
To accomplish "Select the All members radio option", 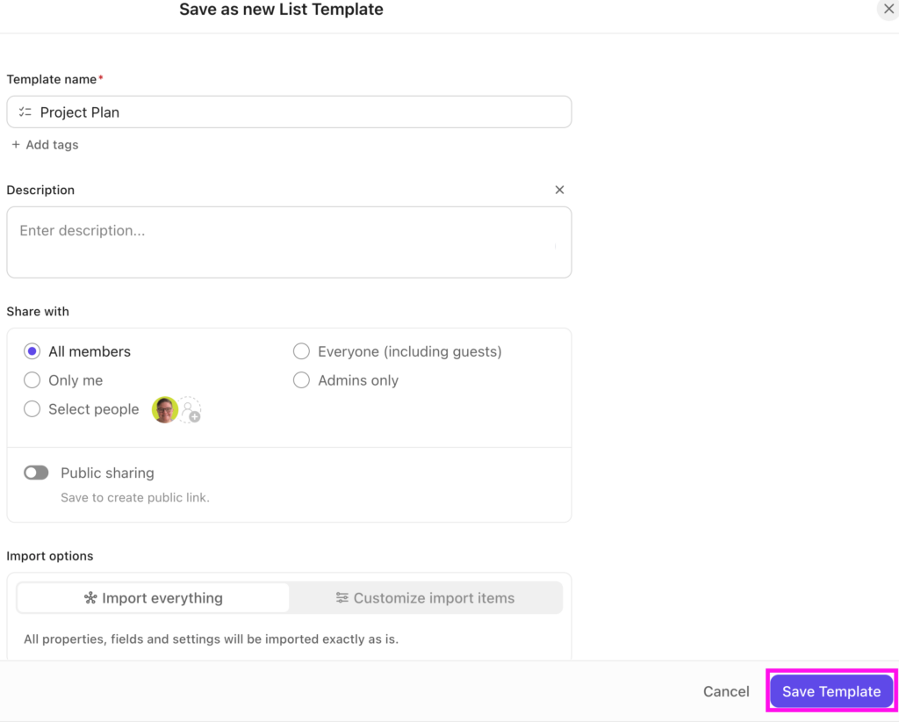I will (x=32, y=351).
